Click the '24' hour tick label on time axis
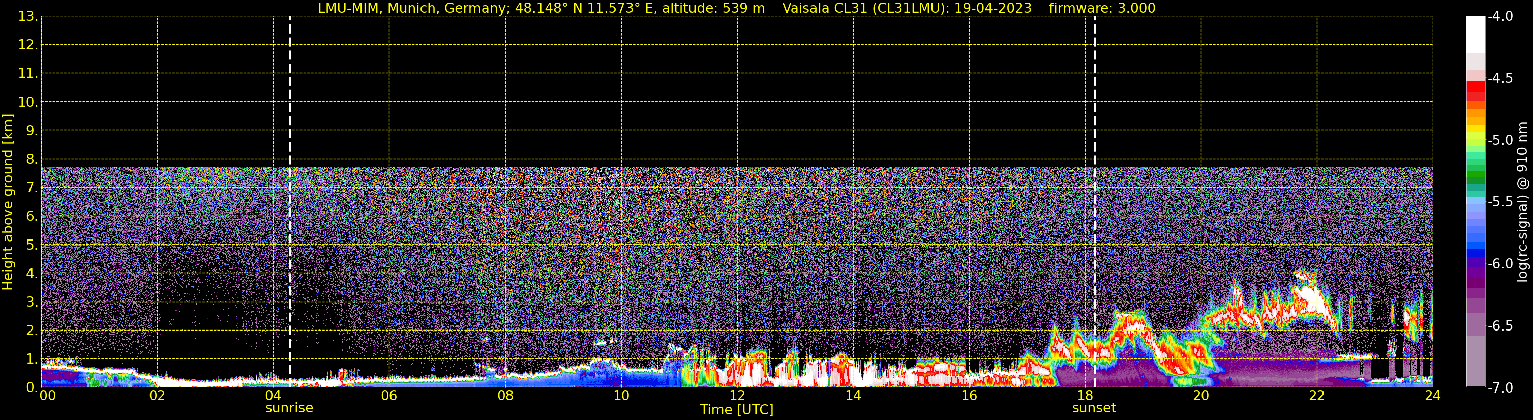 click(x=1432, y=396)
